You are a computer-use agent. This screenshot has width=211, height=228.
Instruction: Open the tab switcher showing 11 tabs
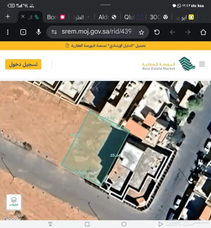tap(23, 32)
